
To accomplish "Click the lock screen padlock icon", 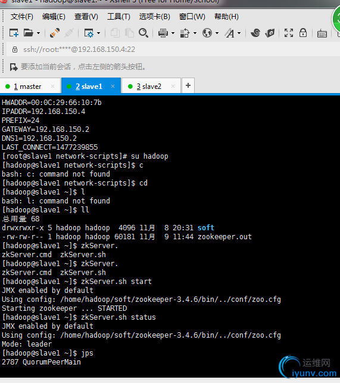I will (x=303, y=33).
